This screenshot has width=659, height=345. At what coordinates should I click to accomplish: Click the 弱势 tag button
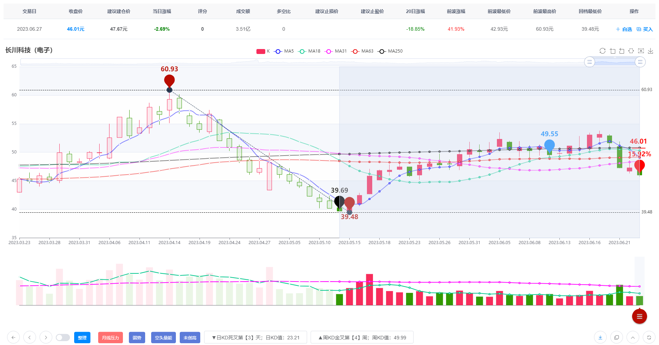coord(137,338)
